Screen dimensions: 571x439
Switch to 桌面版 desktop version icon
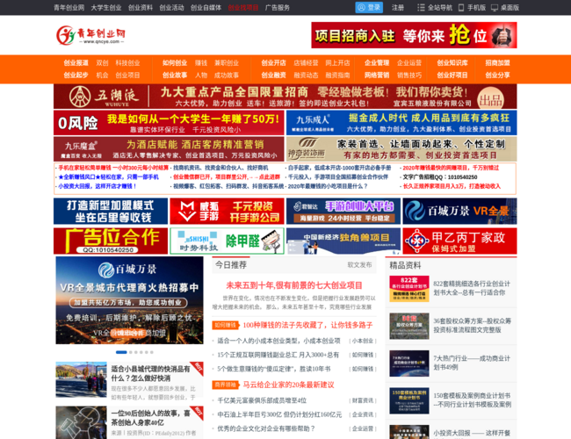click(x=495, y=7)
